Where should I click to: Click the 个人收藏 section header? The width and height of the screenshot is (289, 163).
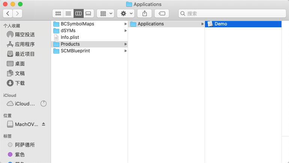click(12, 26)
